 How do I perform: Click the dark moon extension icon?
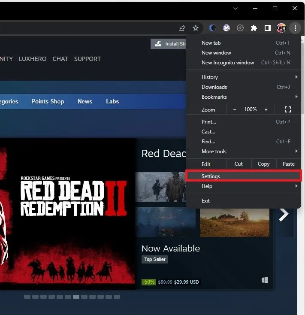click(213, 28)
